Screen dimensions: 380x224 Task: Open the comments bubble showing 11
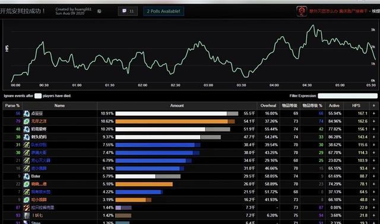(x=128, y=11)
